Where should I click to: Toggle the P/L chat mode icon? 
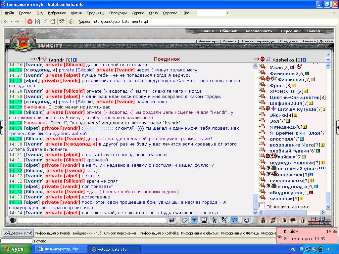[224, 220]
